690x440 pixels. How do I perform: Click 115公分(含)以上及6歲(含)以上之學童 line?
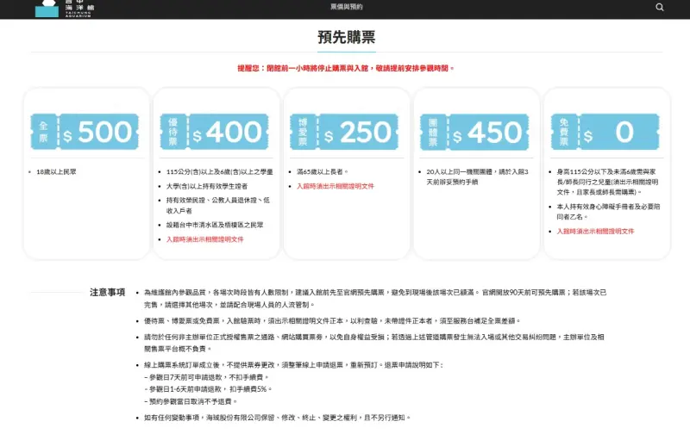(220, 171)
